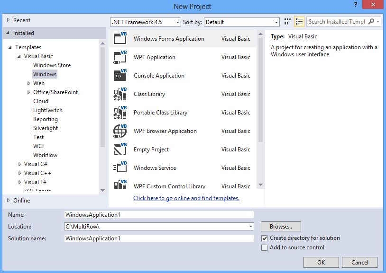This screenshot has width=386, height=273.
Task: Click the search magnifier icon
Action: 371,22
